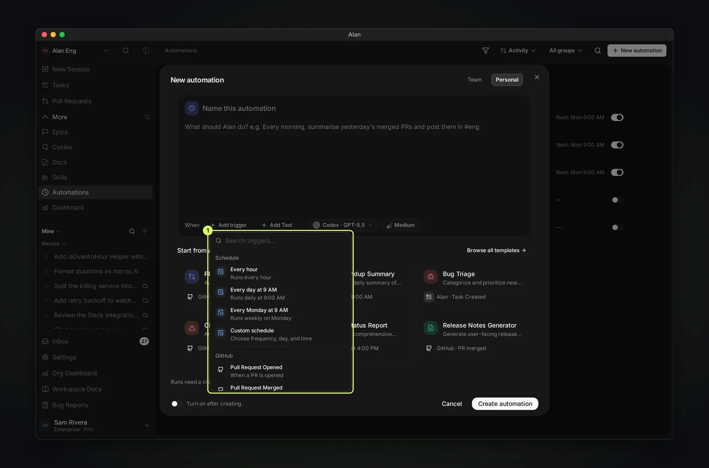The height and width of the screenshot is (468, 709).
Task: Close the New automation dialog
Action: pyautogui.click(x=537, y=77)
